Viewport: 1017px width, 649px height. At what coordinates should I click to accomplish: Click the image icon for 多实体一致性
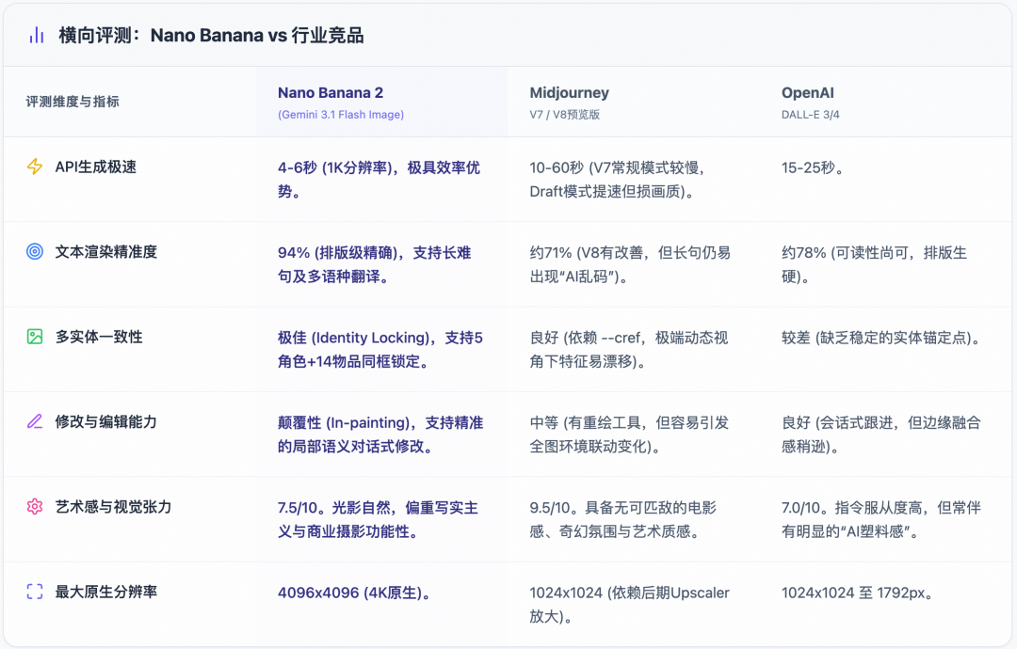point(35,337)
